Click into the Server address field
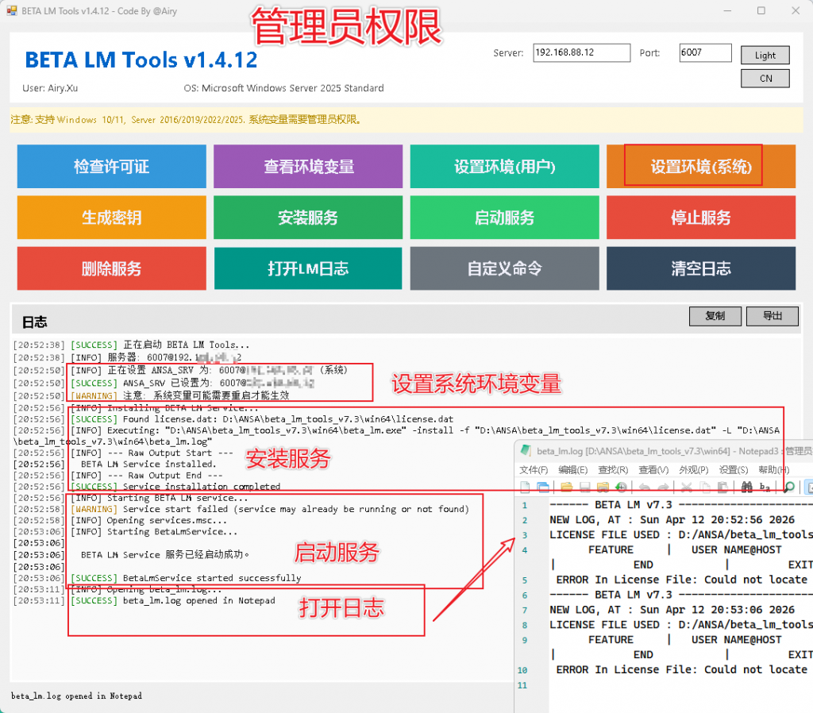Image resolution: width=813 pixels, height=713 pixels. click(581, 53)
